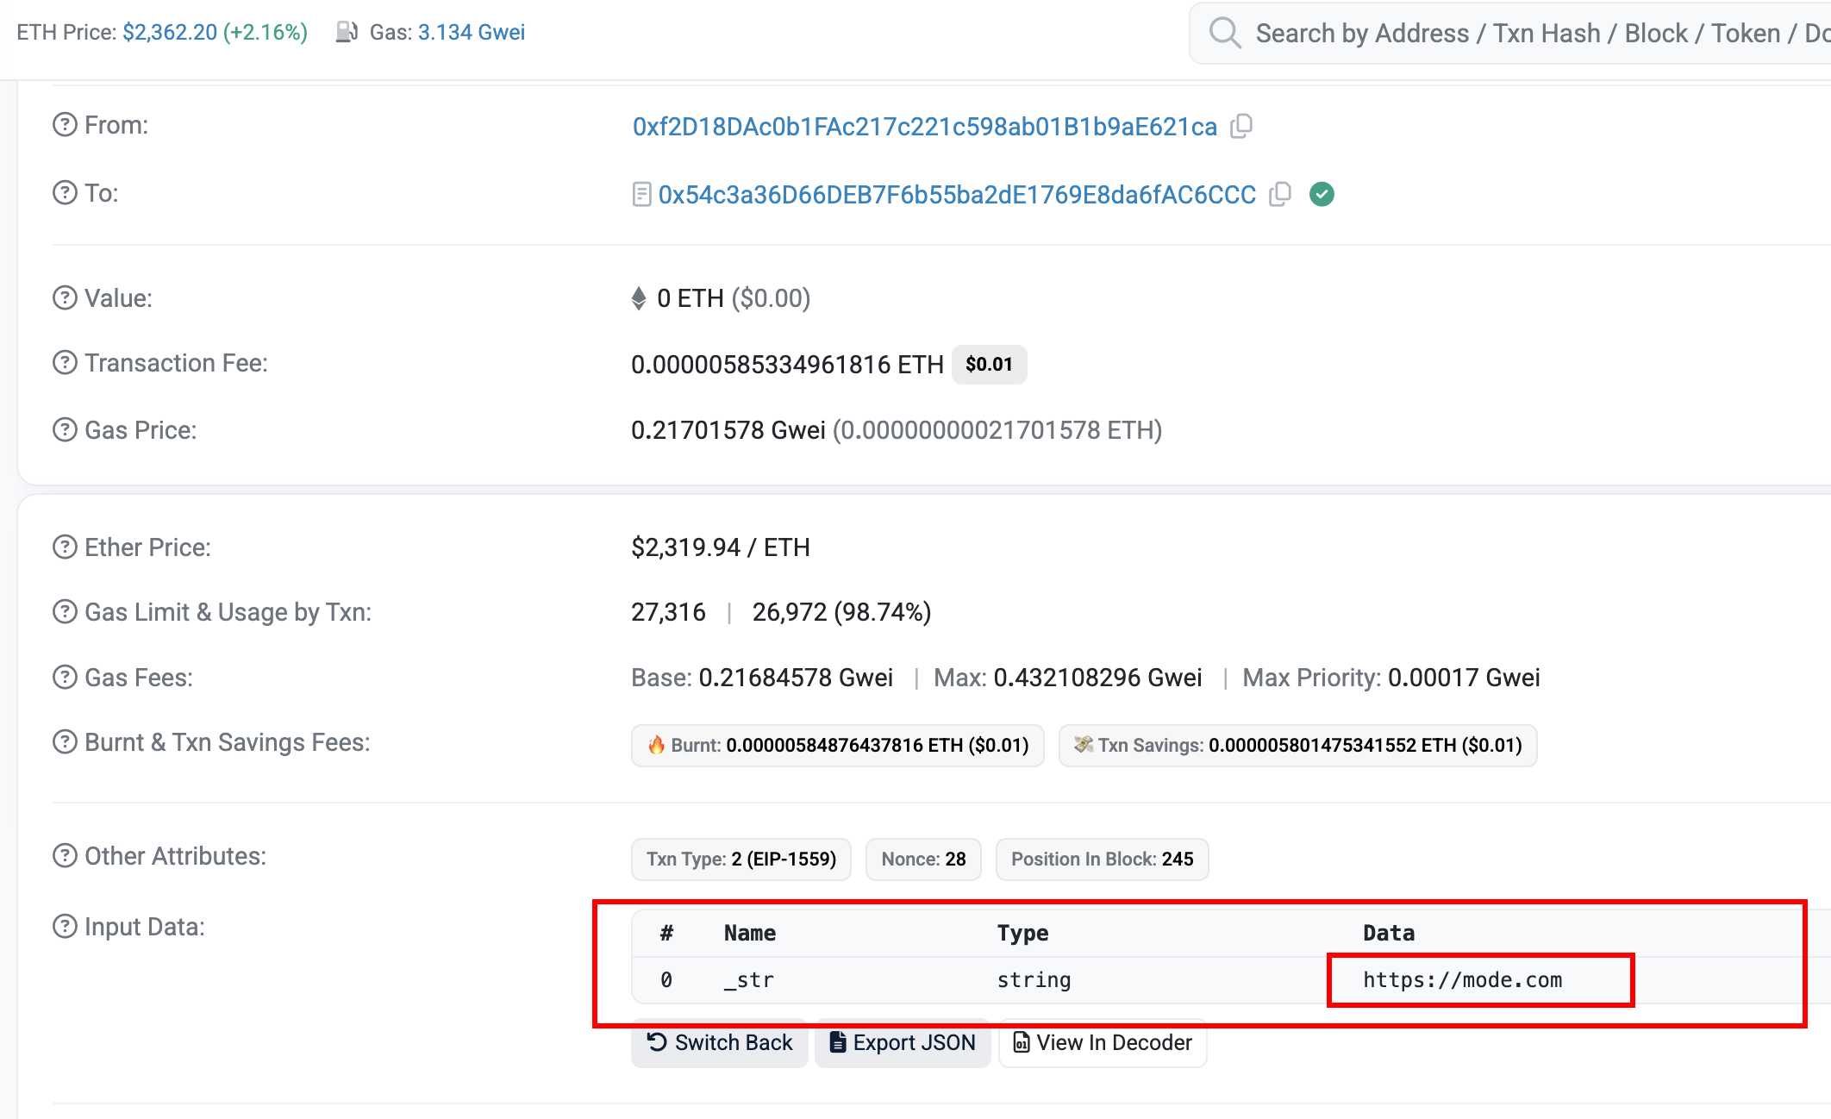1831x1119 pixels.
Task: Click the Burnt fee badge
Action: (x=838, y=746)
